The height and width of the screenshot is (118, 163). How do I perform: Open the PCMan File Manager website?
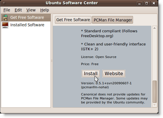point(114,73)
